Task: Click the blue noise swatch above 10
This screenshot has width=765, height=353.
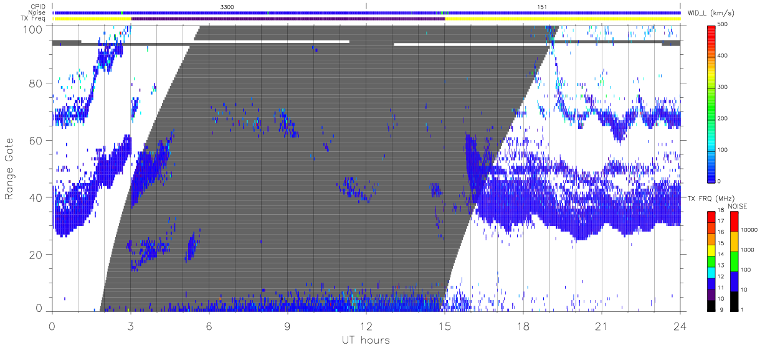Action: click(x=734, y=281)
